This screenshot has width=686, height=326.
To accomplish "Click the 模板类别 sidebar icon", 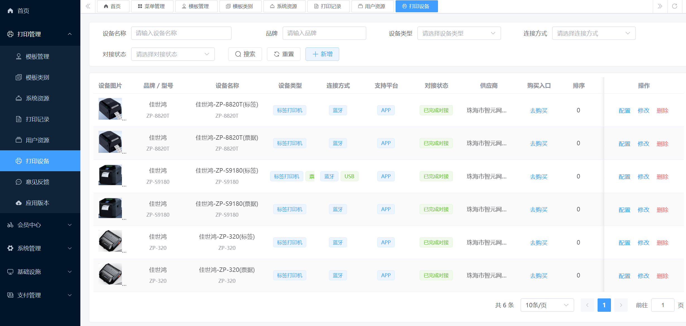I will (19, 77).
